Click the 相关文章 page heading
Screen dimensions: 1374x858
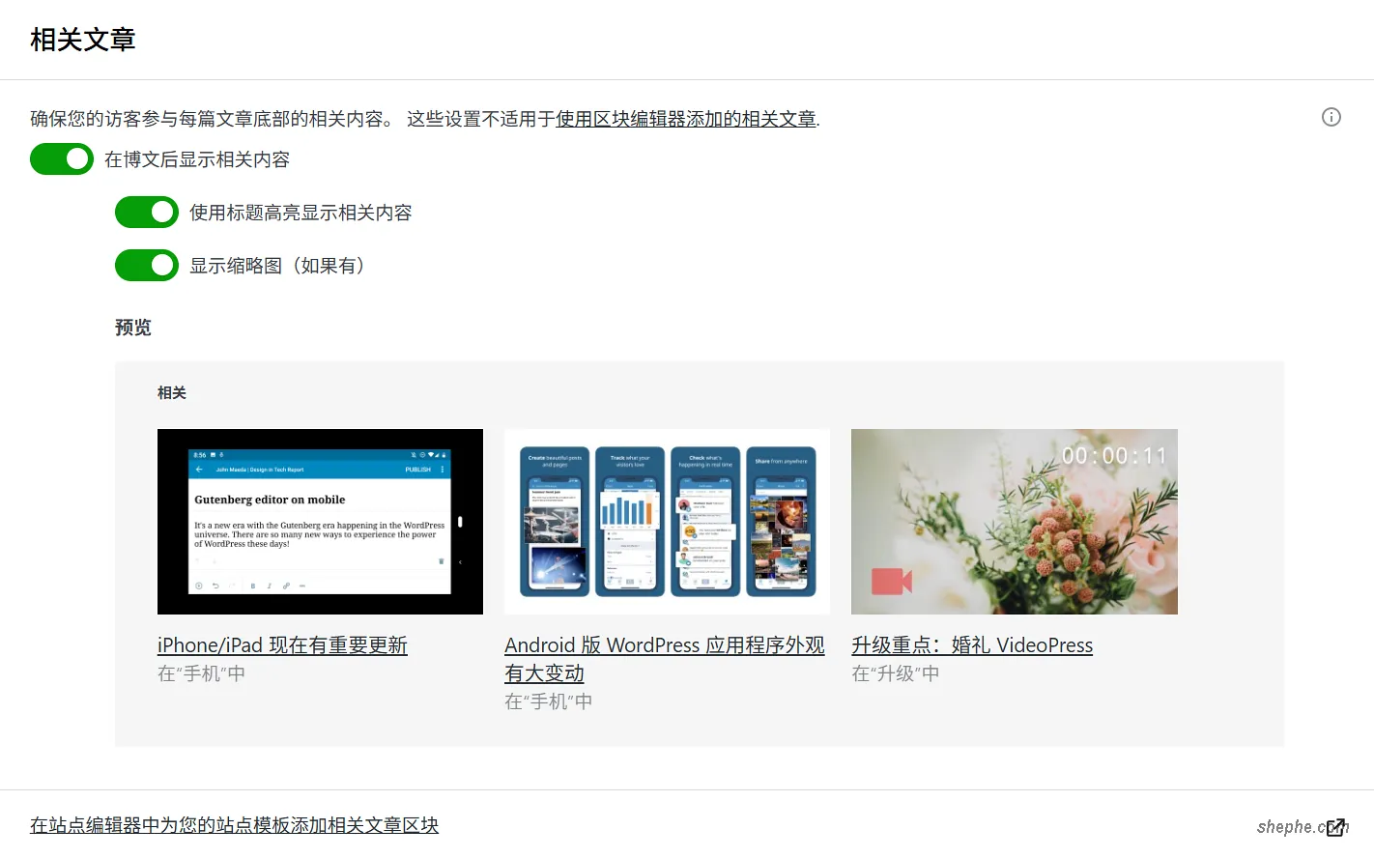pos(83,40)
